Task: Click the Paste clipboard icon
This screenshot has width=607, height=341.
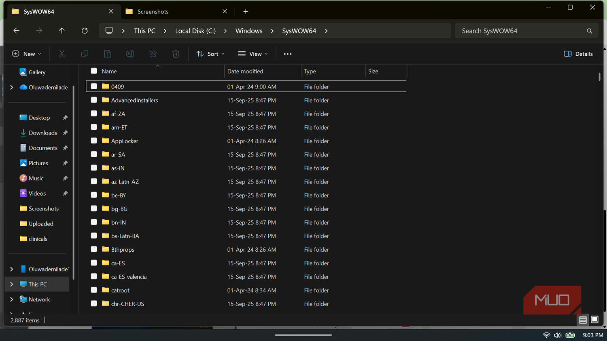Action: pyautogui.click(x=107, y=54)
